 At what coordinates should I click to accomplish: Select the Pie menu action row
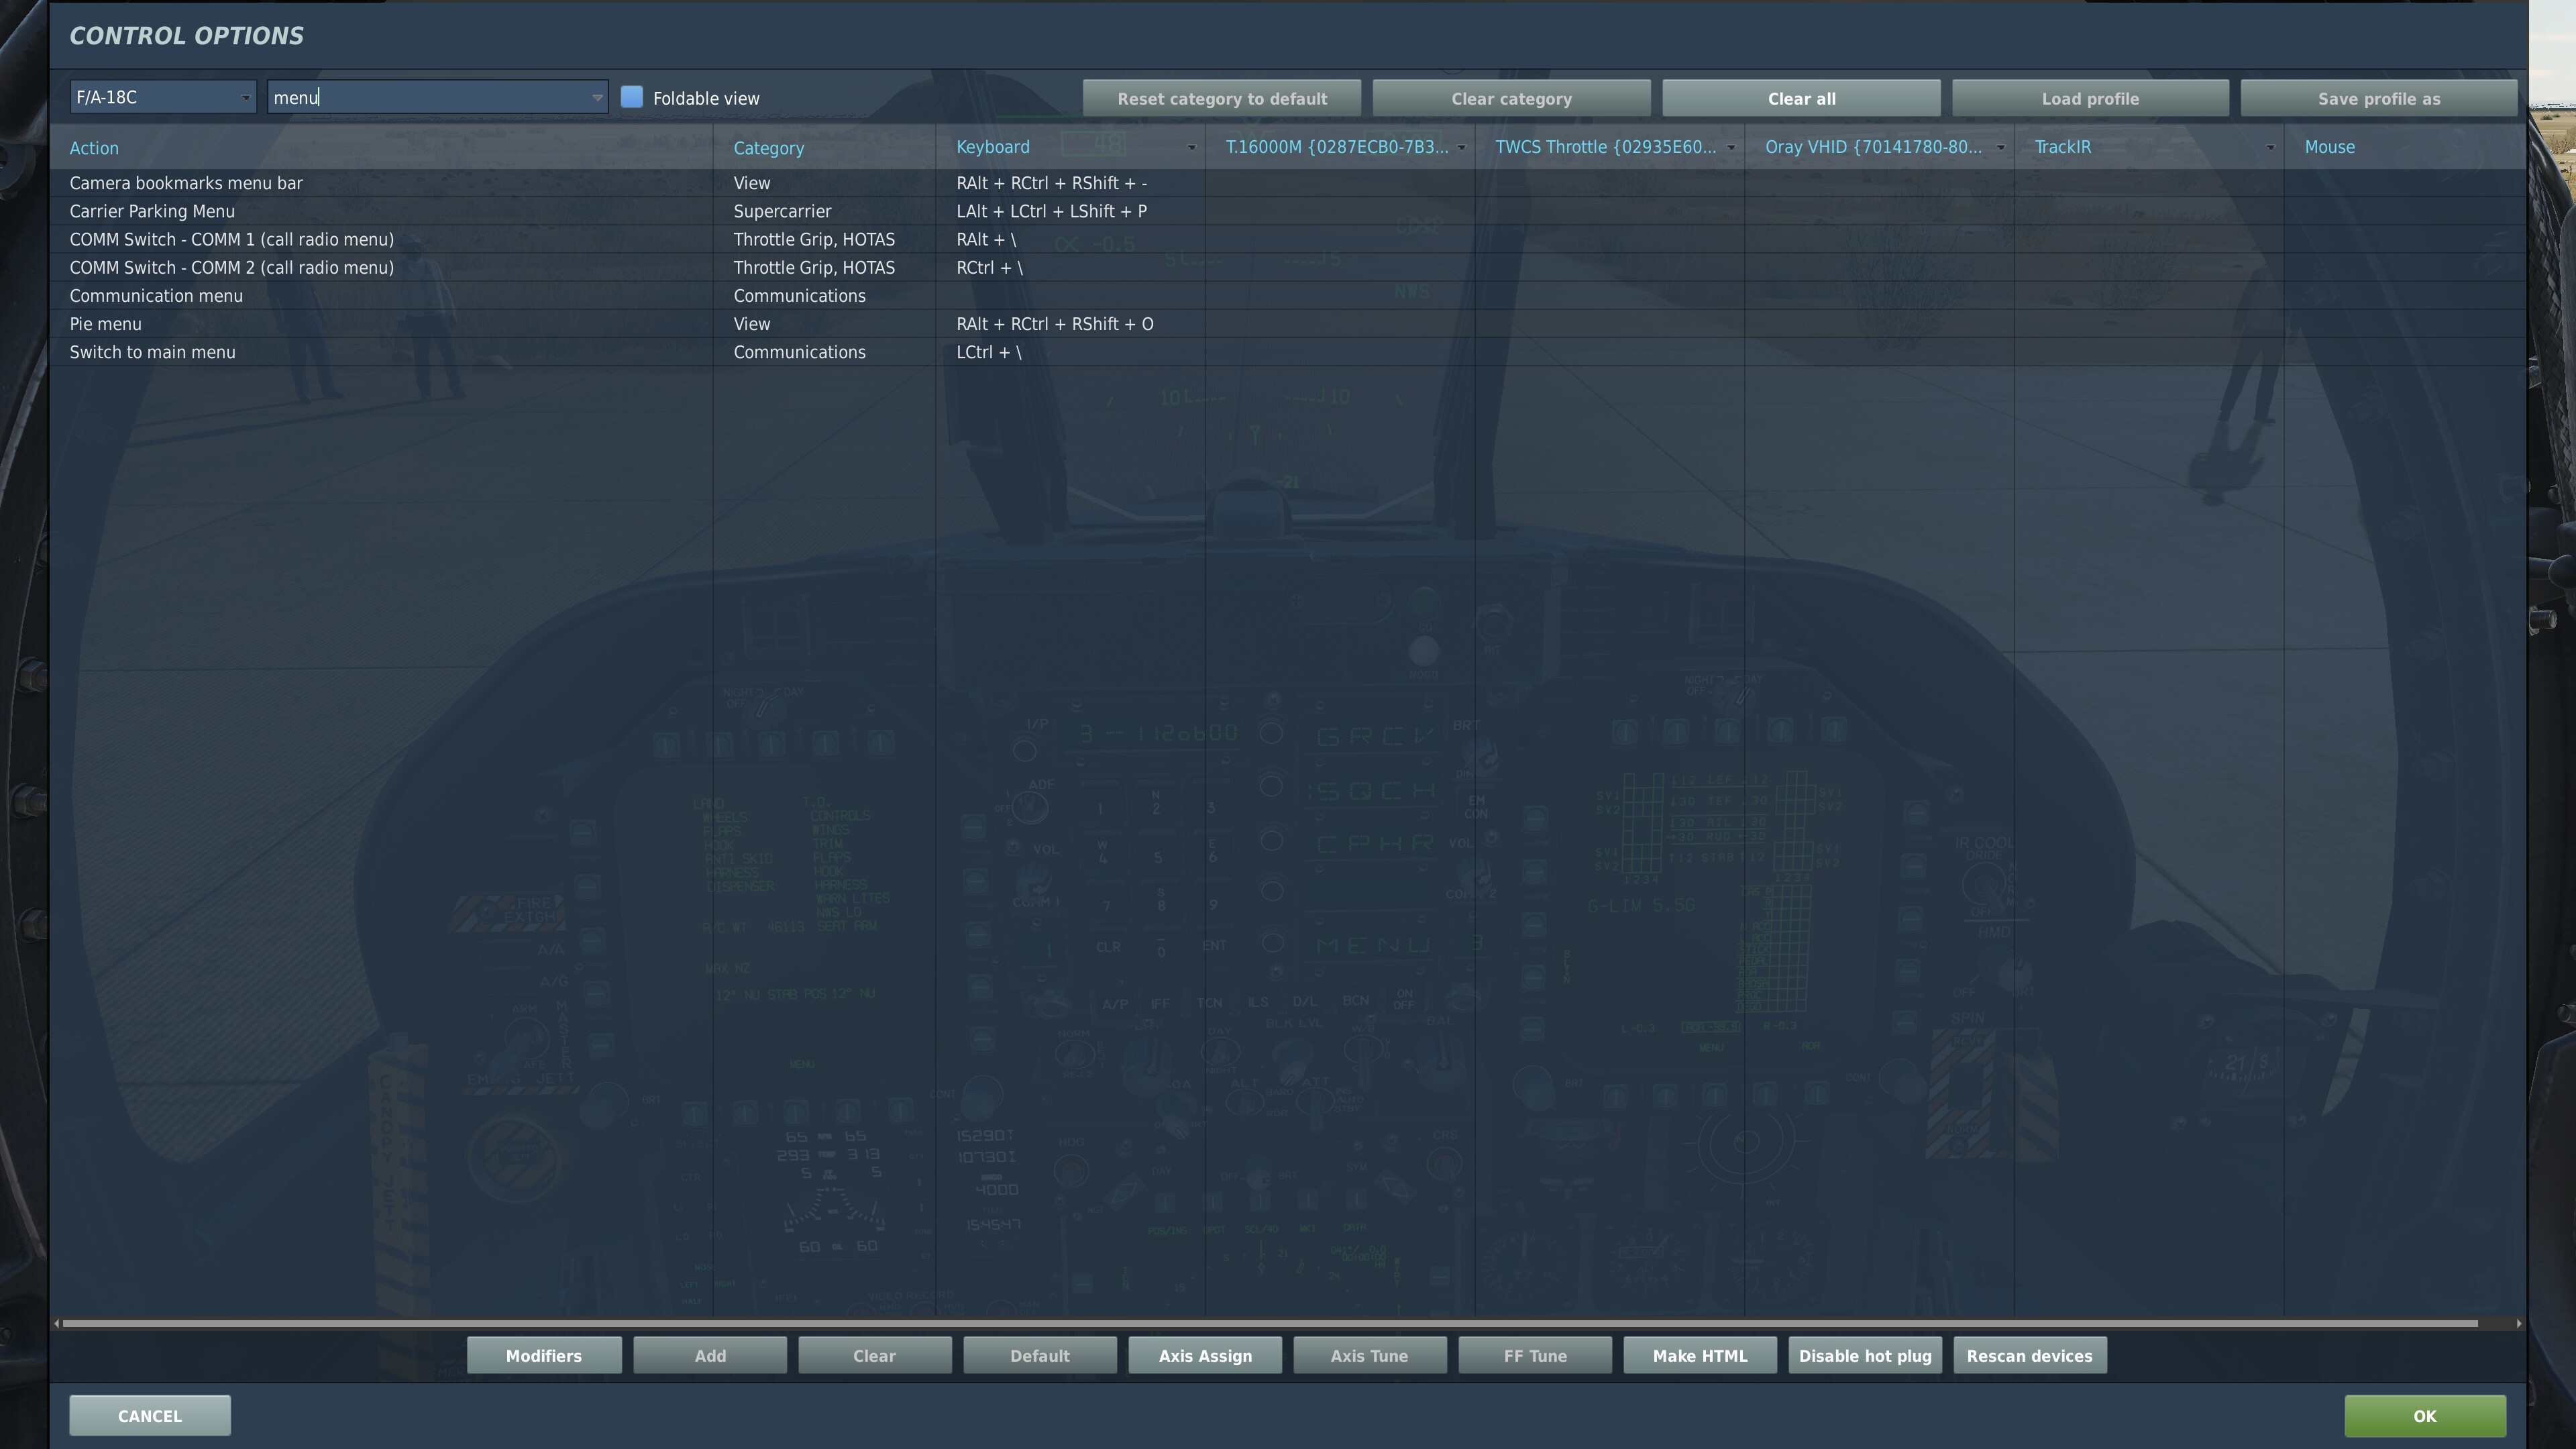105,324
